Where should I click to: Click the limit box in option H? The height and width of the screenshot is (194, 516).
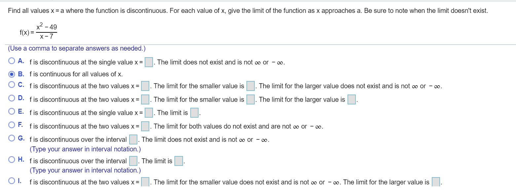point(178,161)
